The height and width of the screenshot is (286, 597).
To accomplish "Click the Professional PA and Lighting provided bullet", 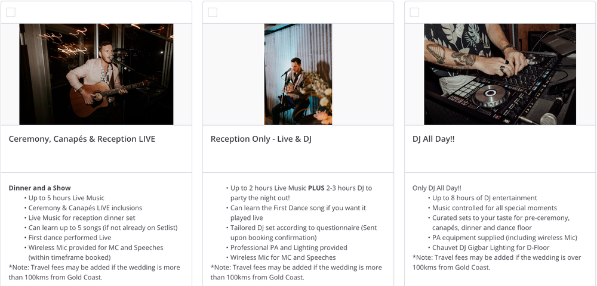I will pyautogui.click(x=289, y=248).
